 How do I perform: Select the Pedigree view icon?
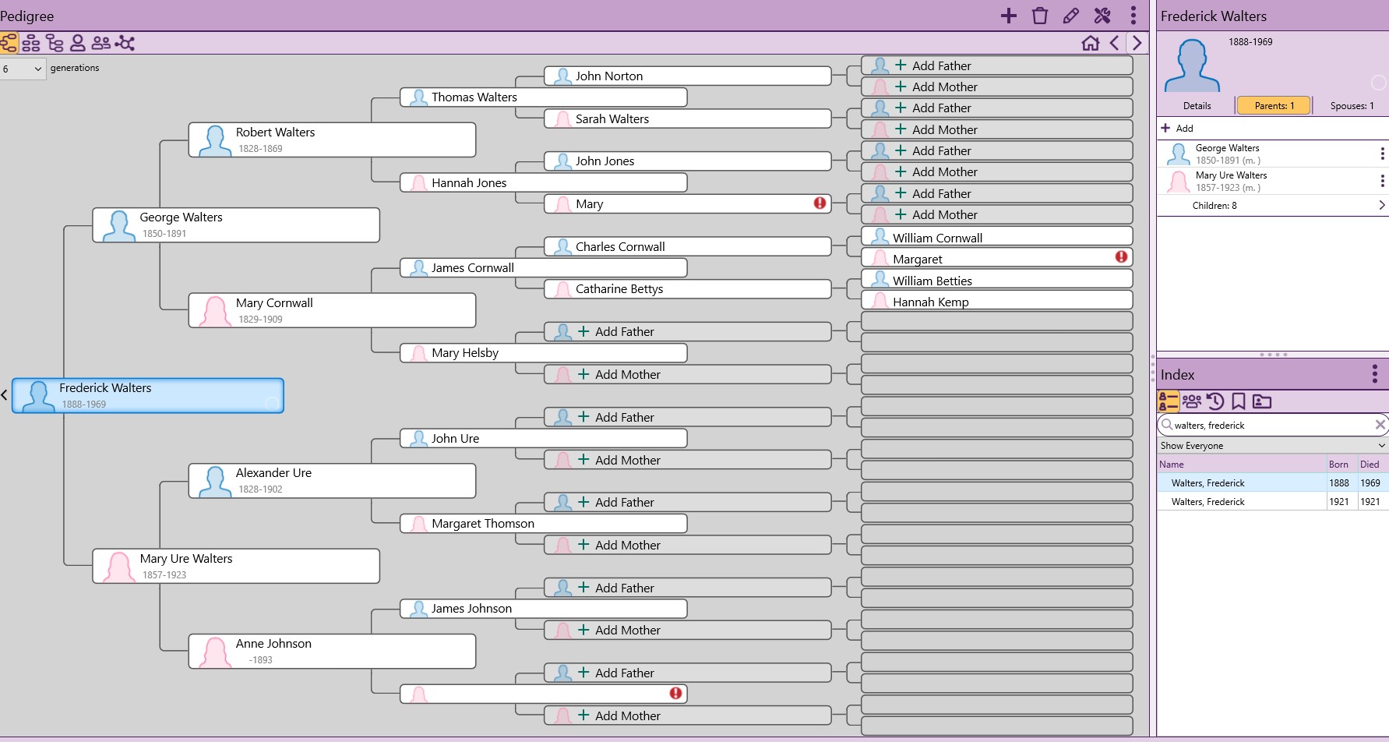click(9, 43)
